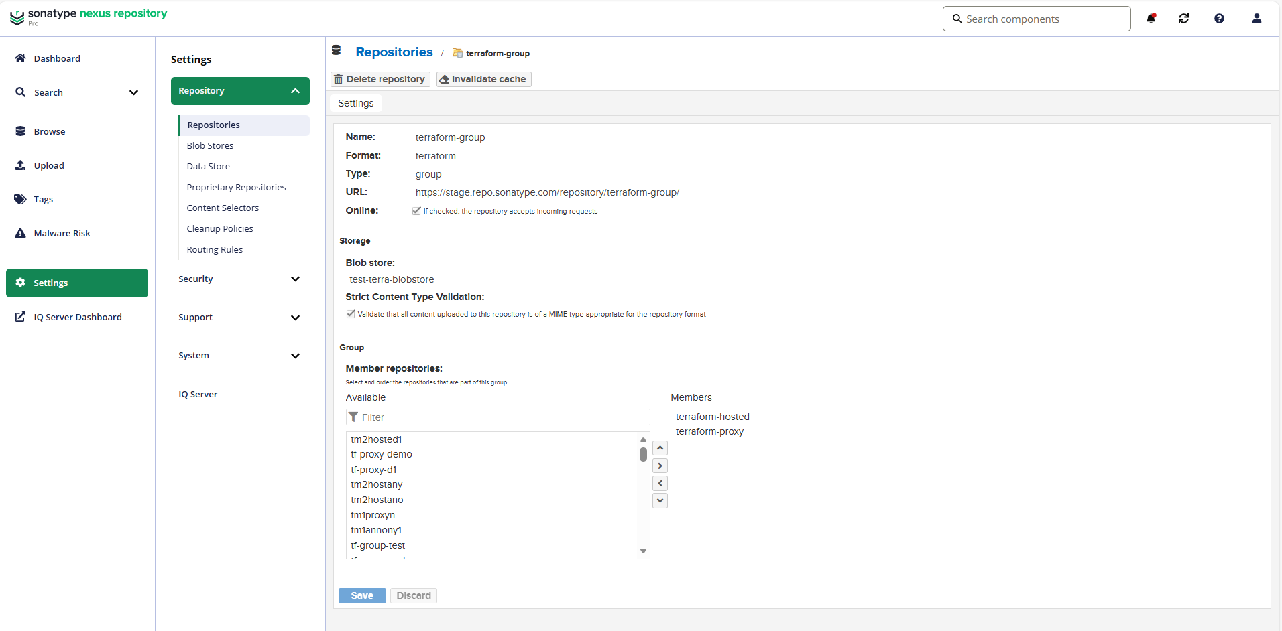Open the help question mark menu
The image size is (1282, 631).
tap(1219, 19)
